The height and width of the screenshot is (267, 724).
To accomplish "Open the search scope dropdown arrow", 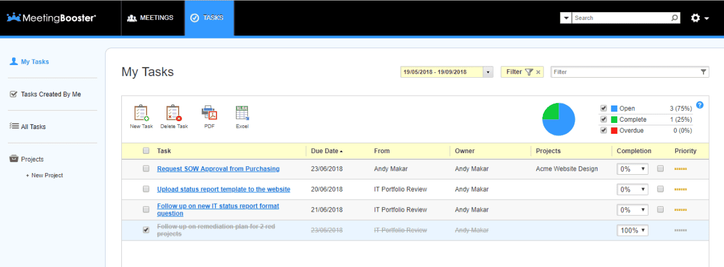I will (x=566, y=18).
